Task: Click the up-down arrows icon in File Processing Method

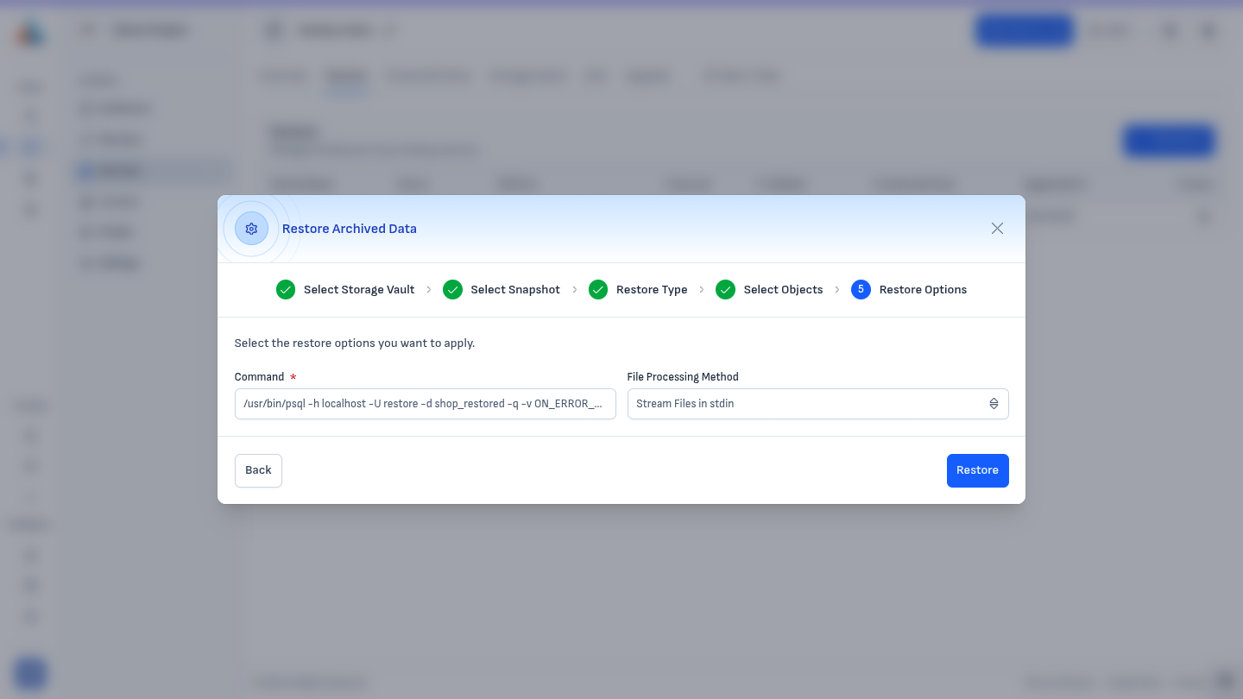Action: pos(994,404)
